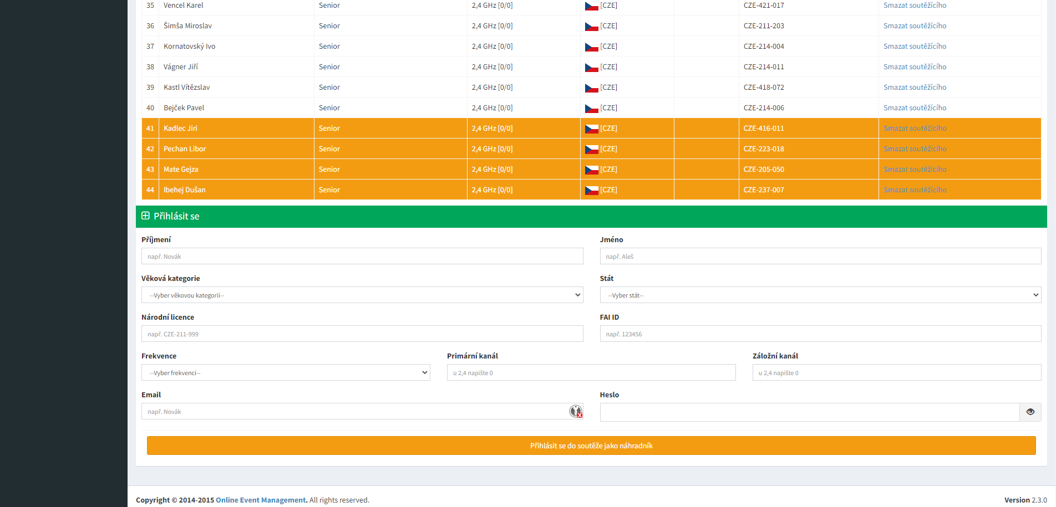Select licence CZE-214-004
Viewport: 1056px width, 507px height.
click(764, 46)
